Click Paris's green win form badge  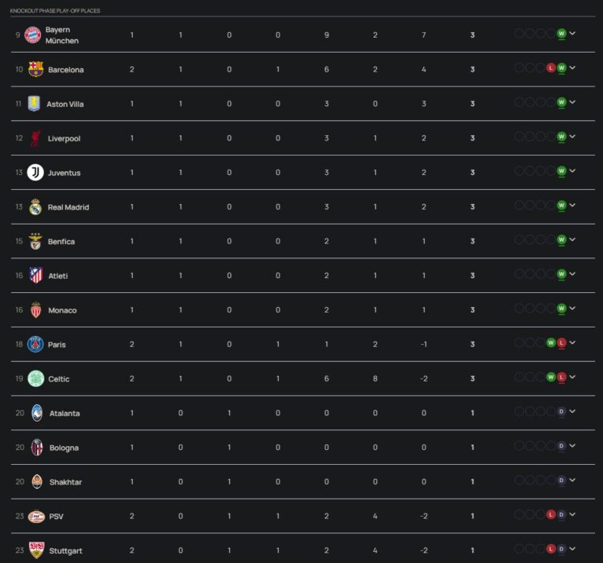coord(551,343)
